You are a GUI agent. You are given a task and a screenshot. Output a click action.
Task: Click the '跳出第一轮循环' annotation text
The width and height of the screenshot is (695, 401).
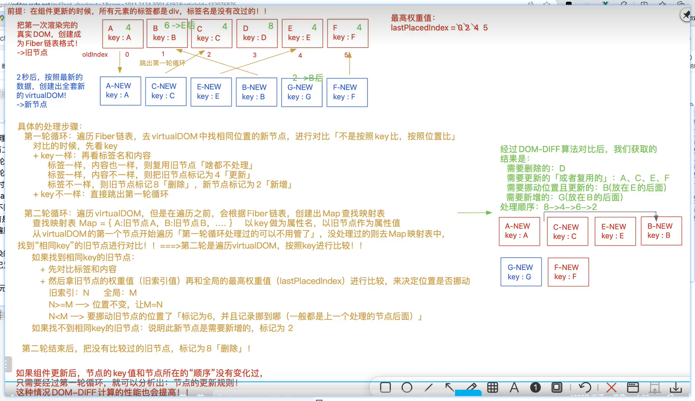[162, 63]
